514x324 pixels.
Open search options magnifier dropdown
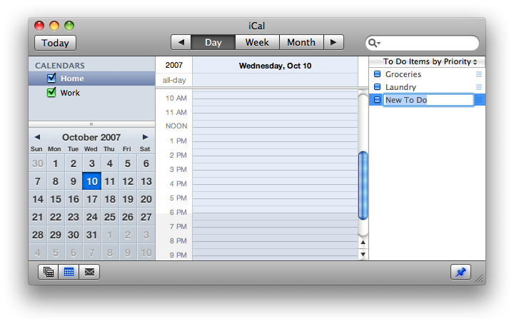[374, 43]
